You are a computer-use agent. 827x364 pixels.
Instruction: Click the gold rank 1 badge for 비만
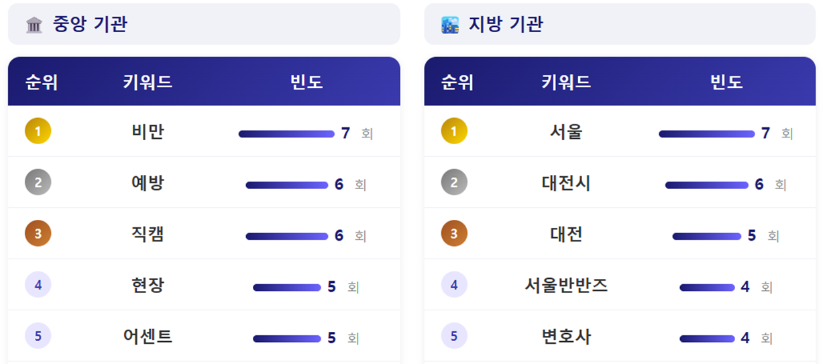point(38,131)
